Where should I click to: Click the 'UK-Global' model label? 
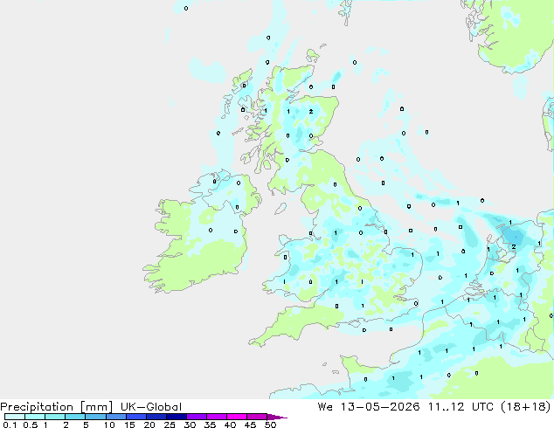[x=151, y=407]
